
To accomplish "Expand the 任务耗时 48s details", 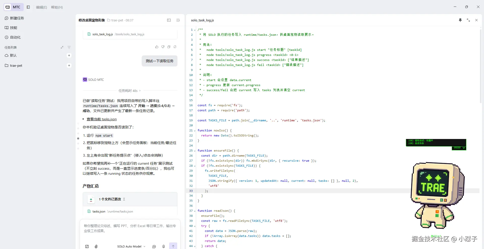I will pos(130,91).
